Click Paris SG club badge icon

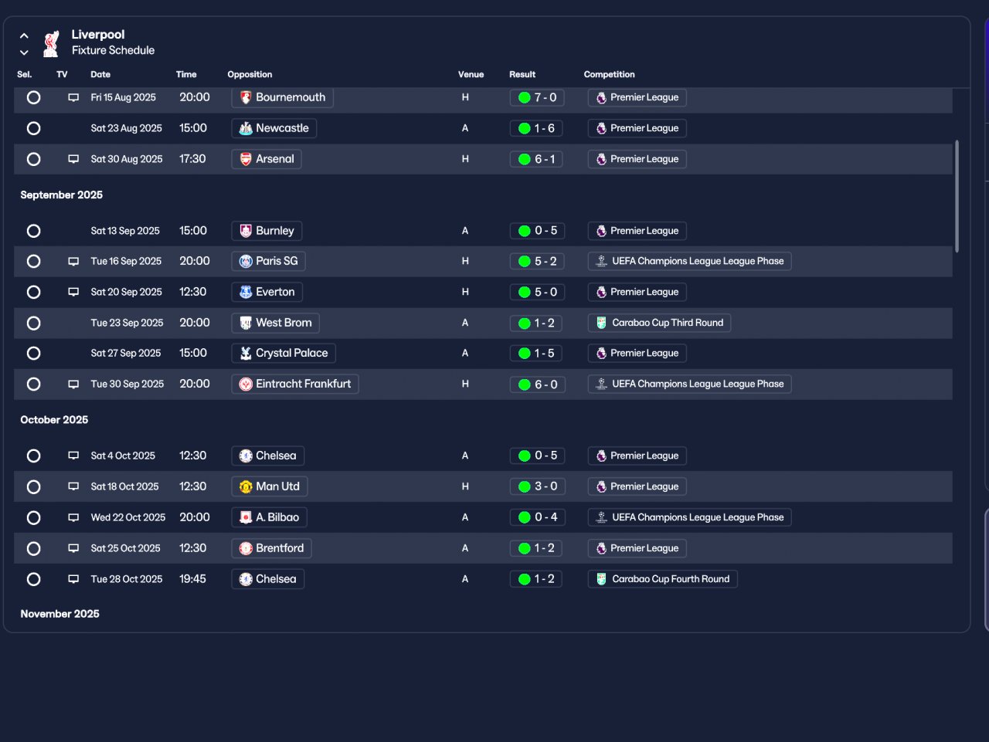coord(246,261)
